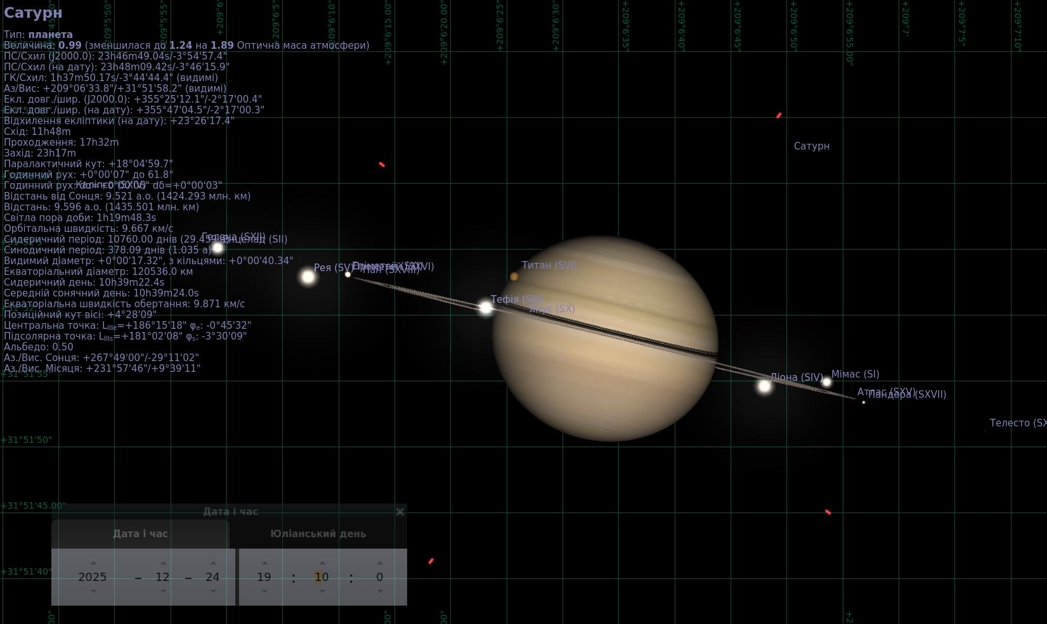Click the Сатурн sky label
1047x624 pixels.
pyautogui.click(x=812, y=146)
